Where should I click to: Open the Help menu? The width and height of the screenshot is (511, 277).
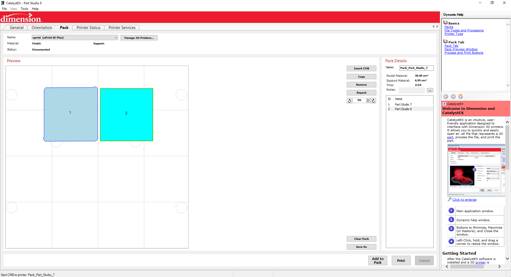[x=35, y=9]
